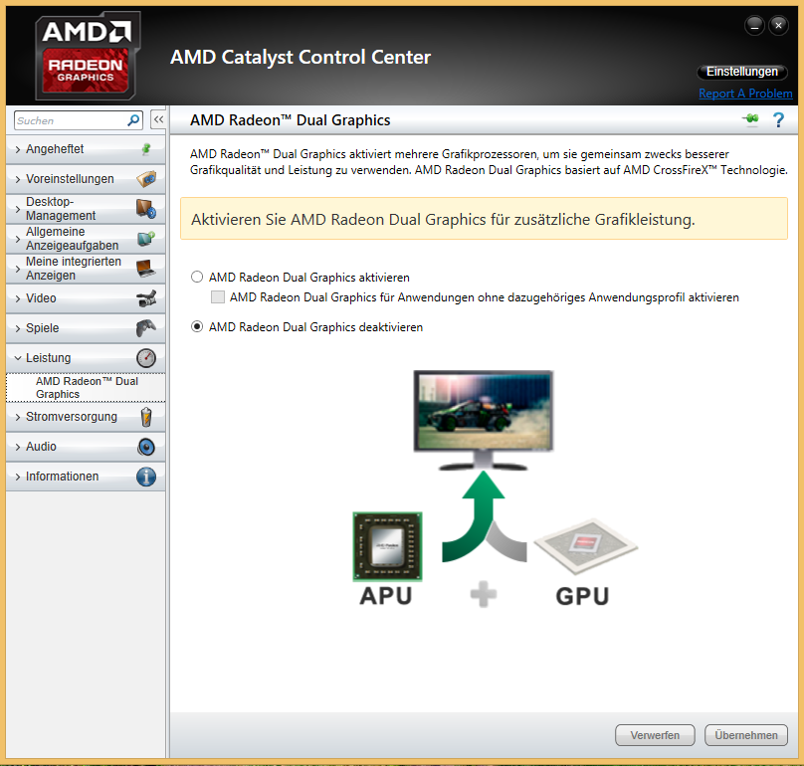Click the green pin icon in header
This screenshot has height=766, width=804.
[x=750, y=119]
